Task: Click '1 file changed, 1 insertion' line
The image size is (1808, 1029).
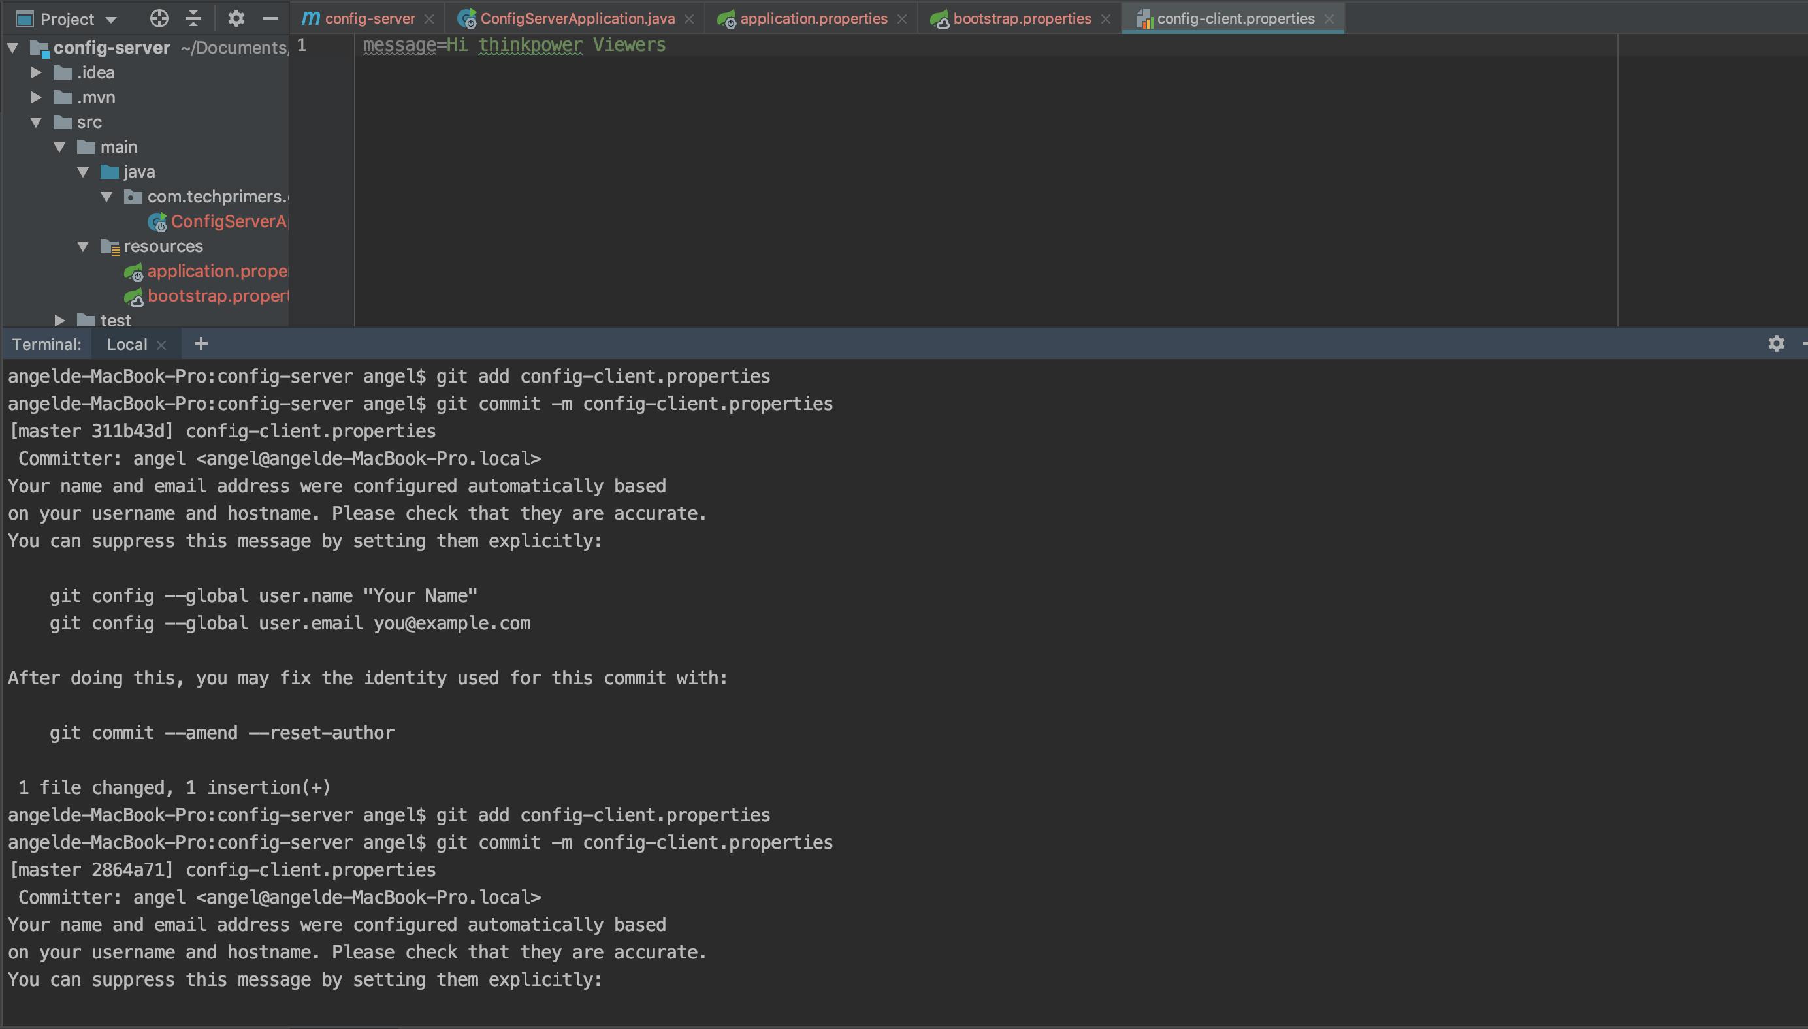Action: pyautogui.click(x=174, y=788)
